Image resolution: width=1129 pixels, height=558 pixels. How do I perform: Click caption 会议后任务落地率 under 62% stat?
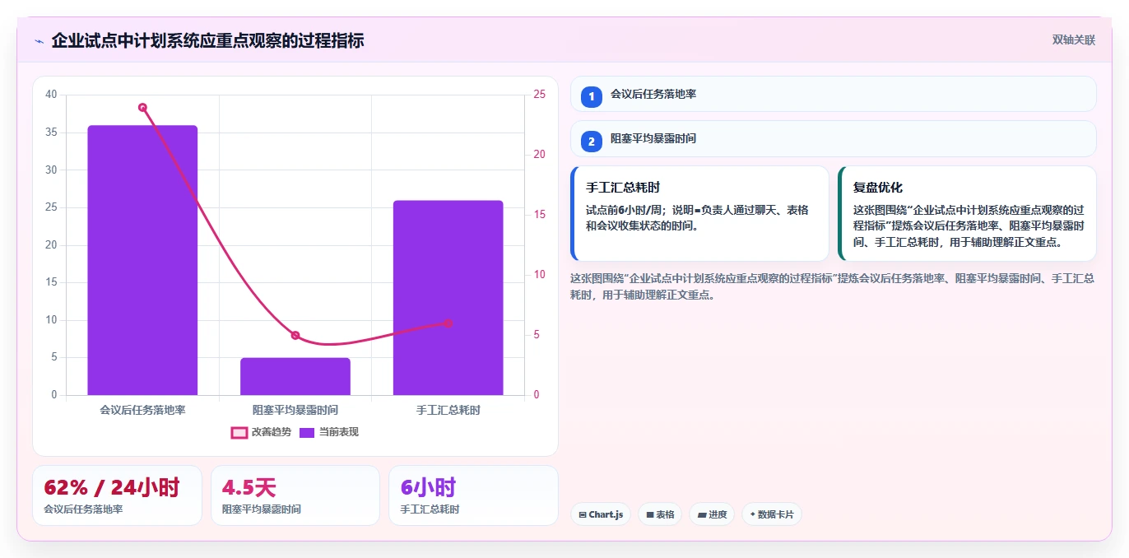tap(83, 509)
